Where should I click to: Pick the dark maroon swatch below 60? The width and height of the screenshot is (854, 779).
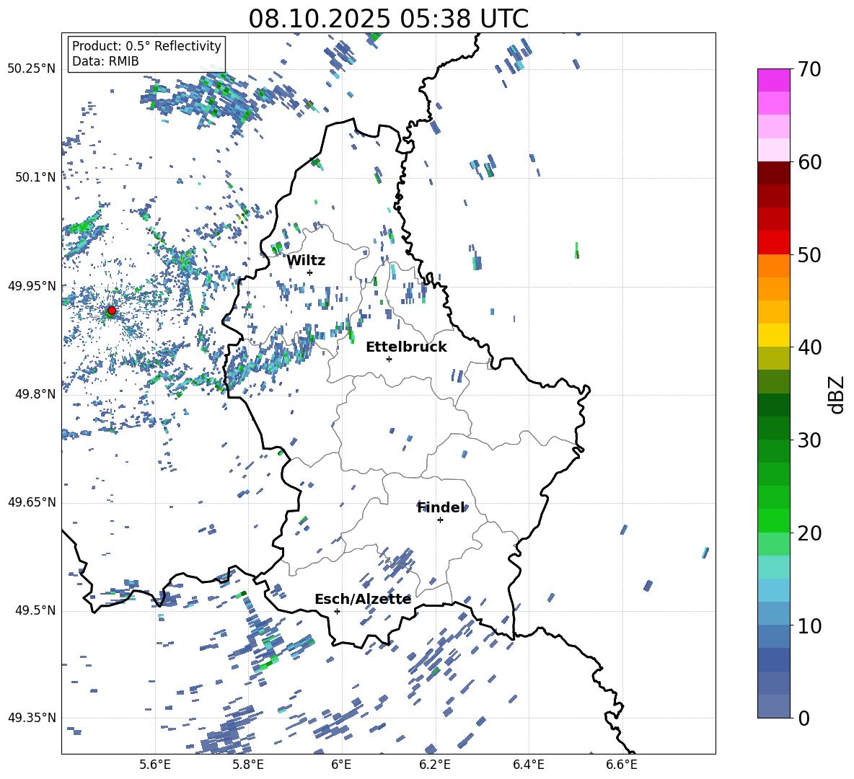[x=774, y=173]
